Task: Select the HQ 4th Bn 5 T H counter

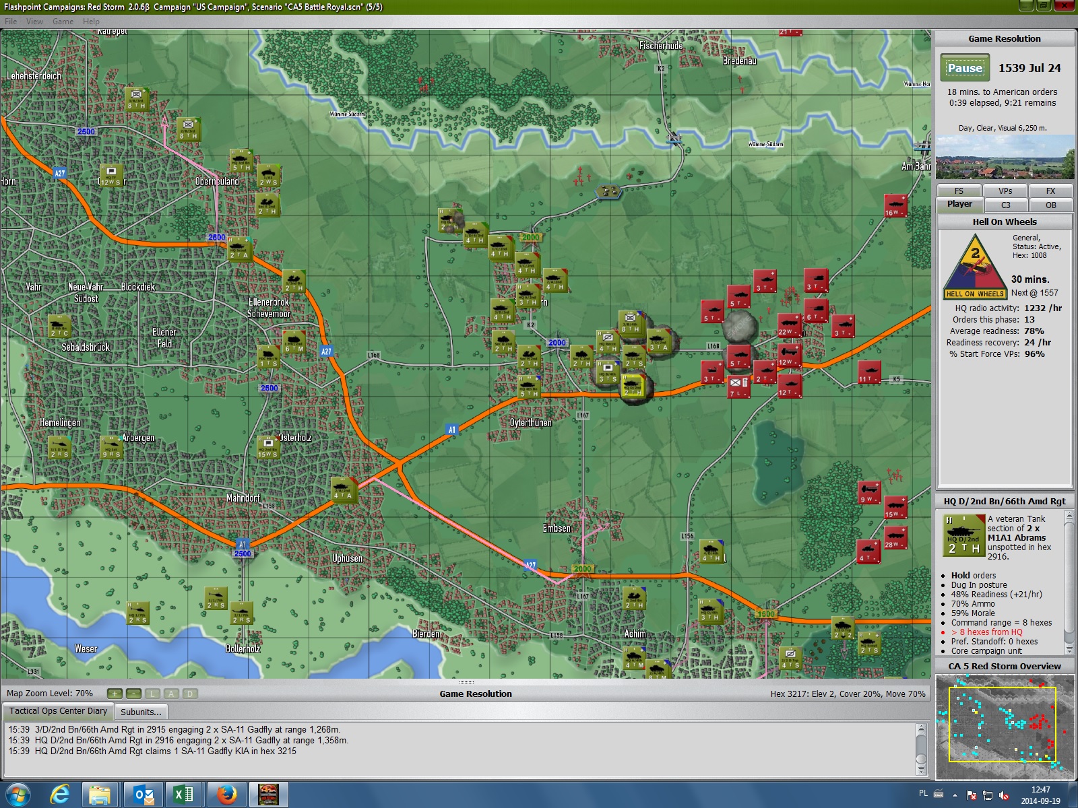Action: [x=529, y=386]
